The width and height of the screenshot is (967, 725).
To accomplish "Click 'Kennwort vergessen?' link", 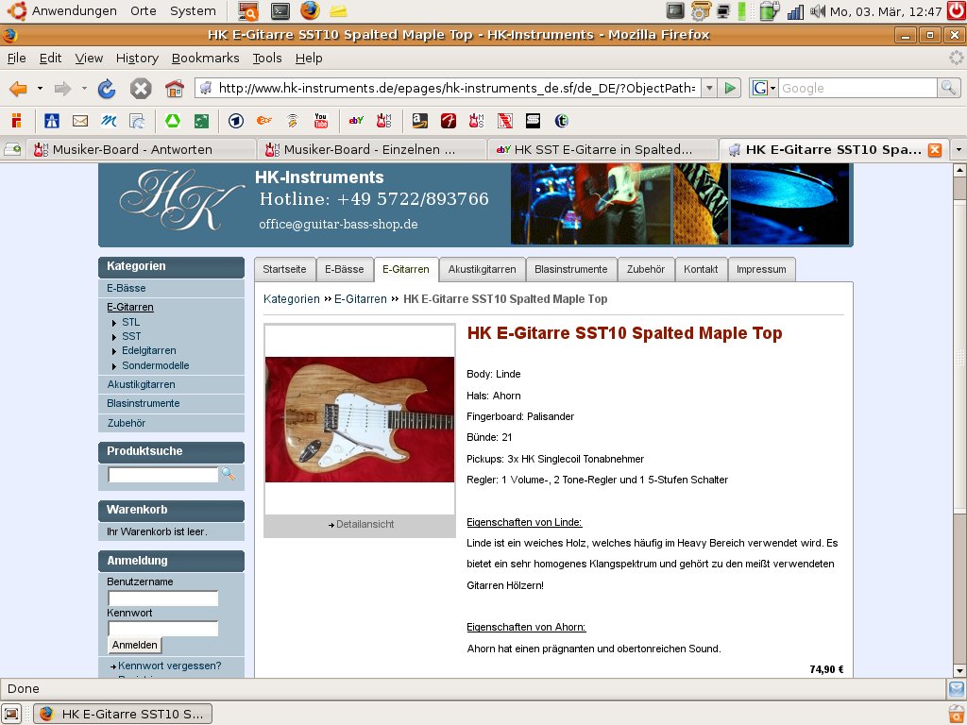I will pos(170,666).
